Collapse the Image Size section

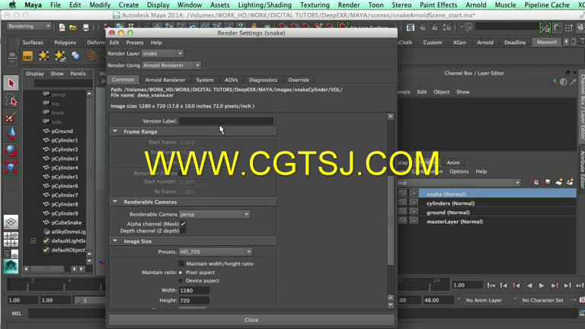pos(115,241)
